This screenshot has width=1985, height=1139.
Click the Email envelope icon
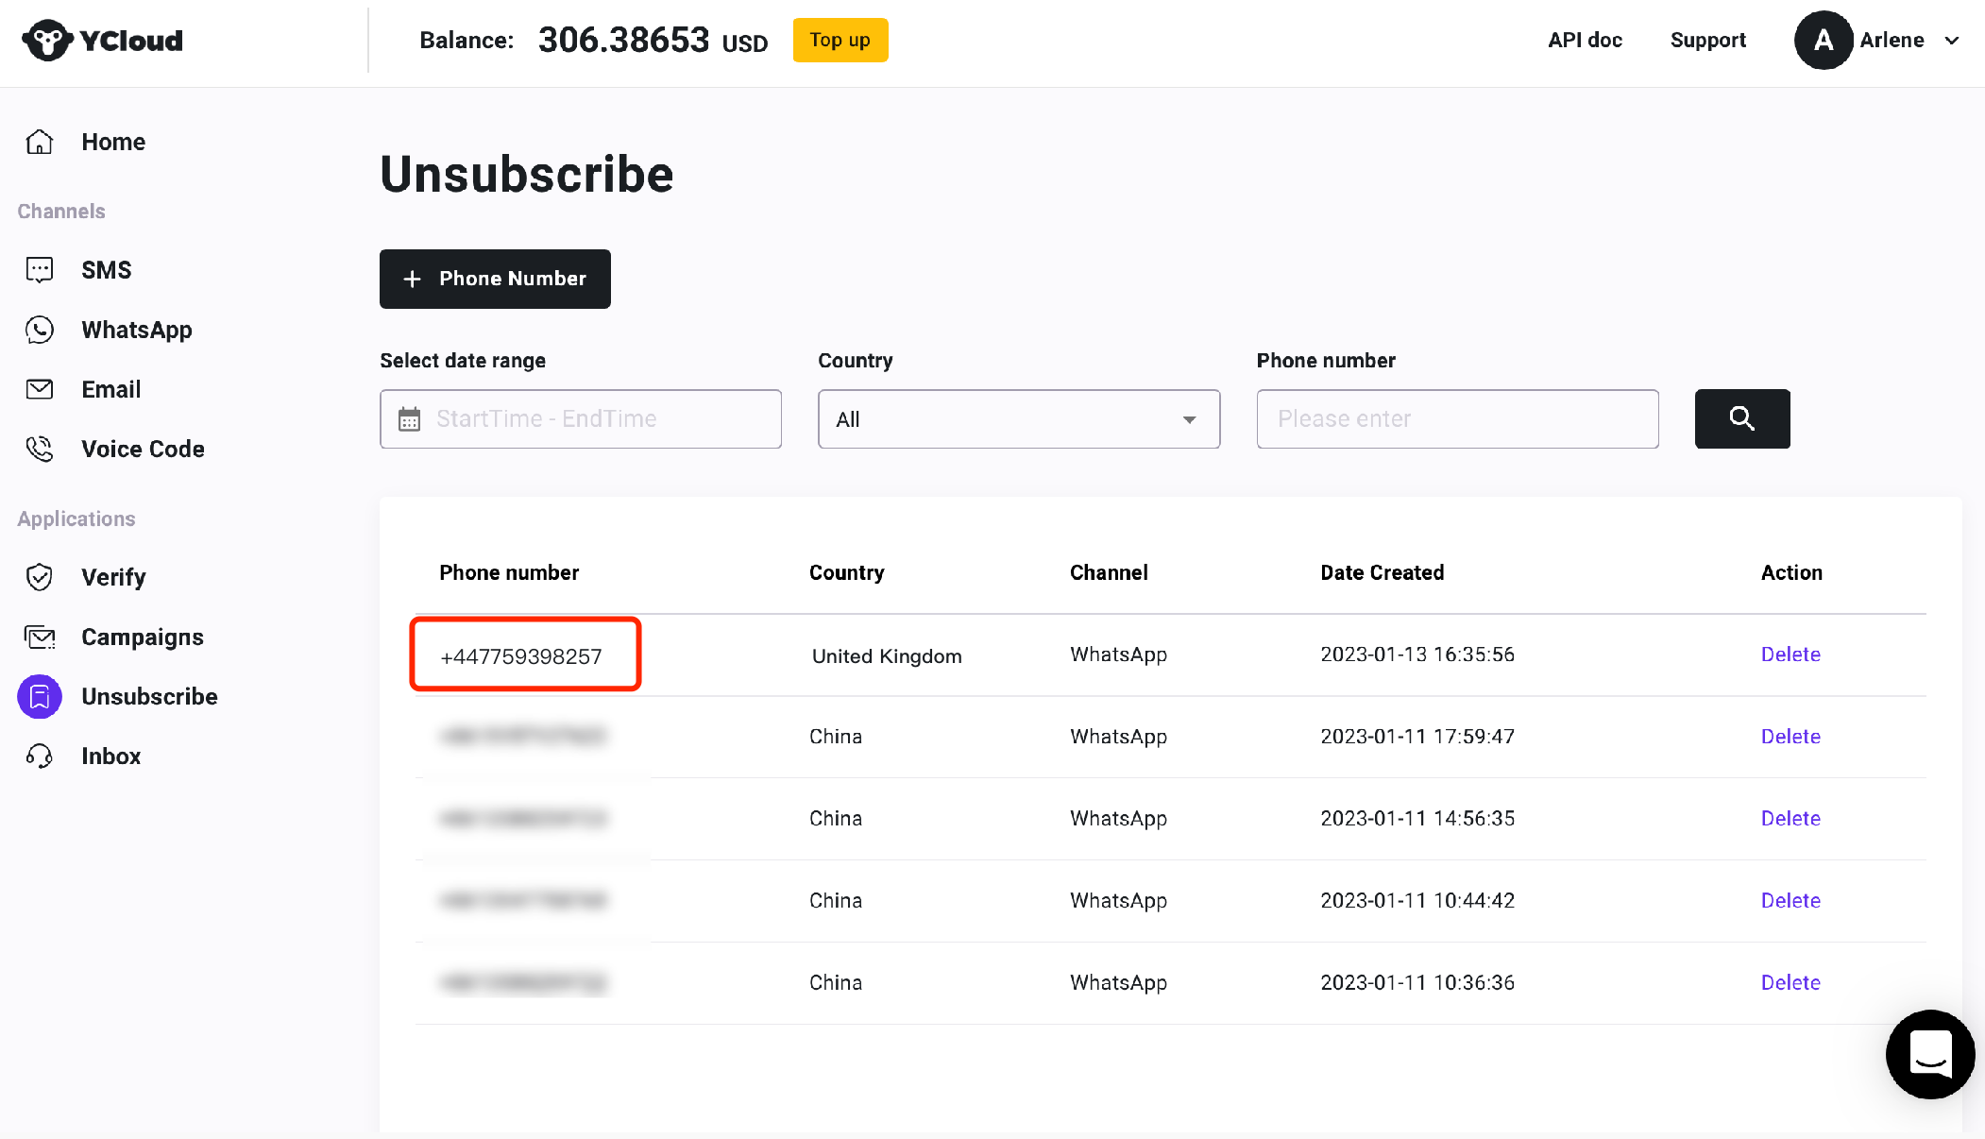(x=40, y=389)
